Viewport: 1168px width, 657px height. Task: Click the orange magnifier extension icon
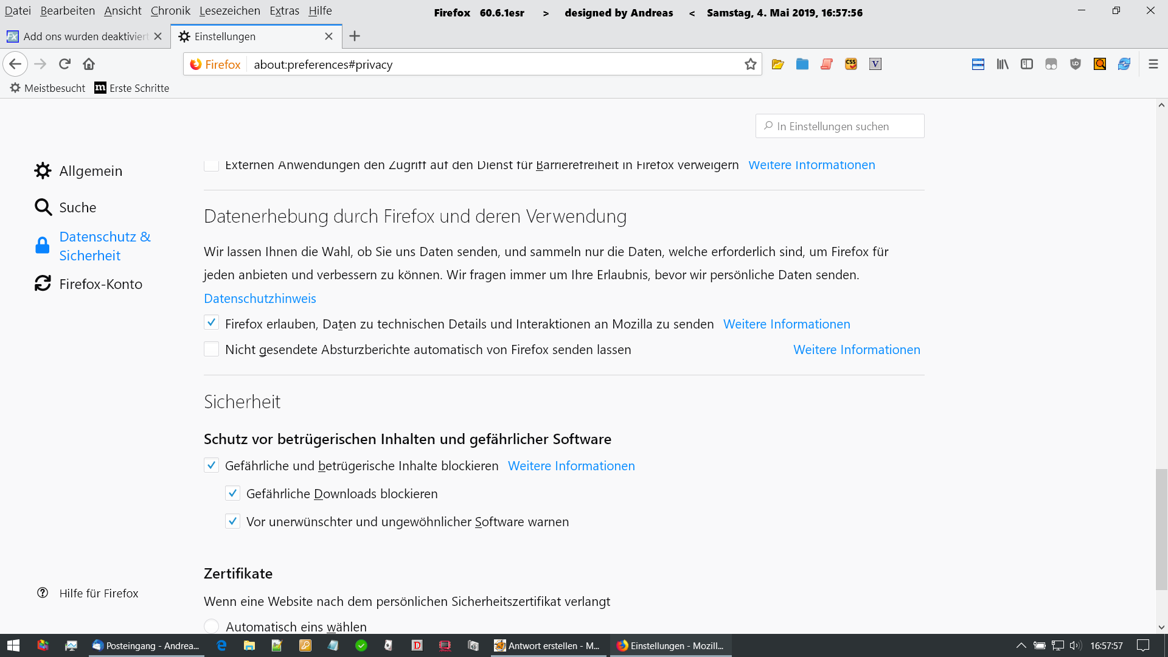1099,64
